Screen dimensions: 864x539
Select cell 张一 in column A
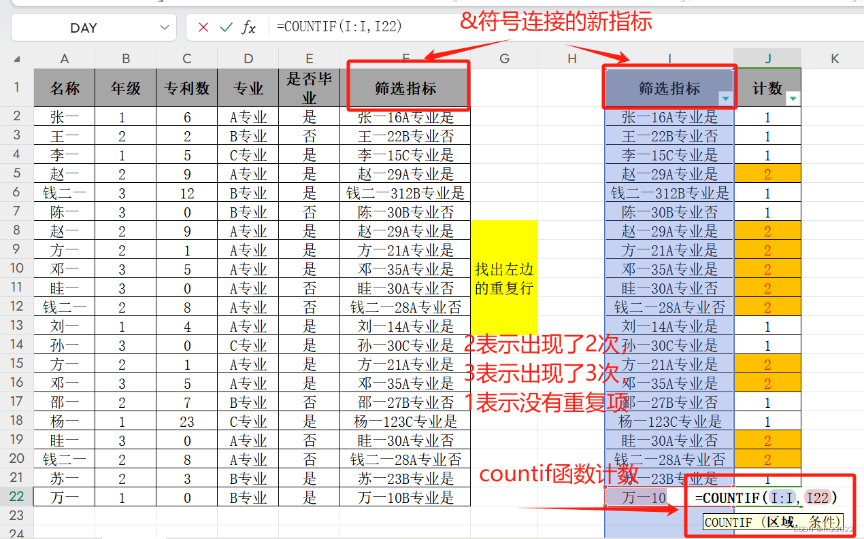click(65, 116)
